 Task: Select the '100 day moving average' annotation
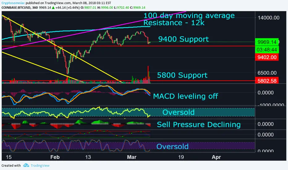point(189,16)
